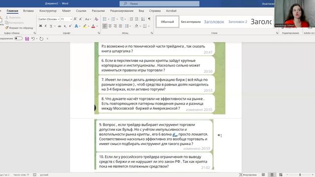Open the Ссылки tab
Viewport: 315px width, 177px height.
point(81,11)
